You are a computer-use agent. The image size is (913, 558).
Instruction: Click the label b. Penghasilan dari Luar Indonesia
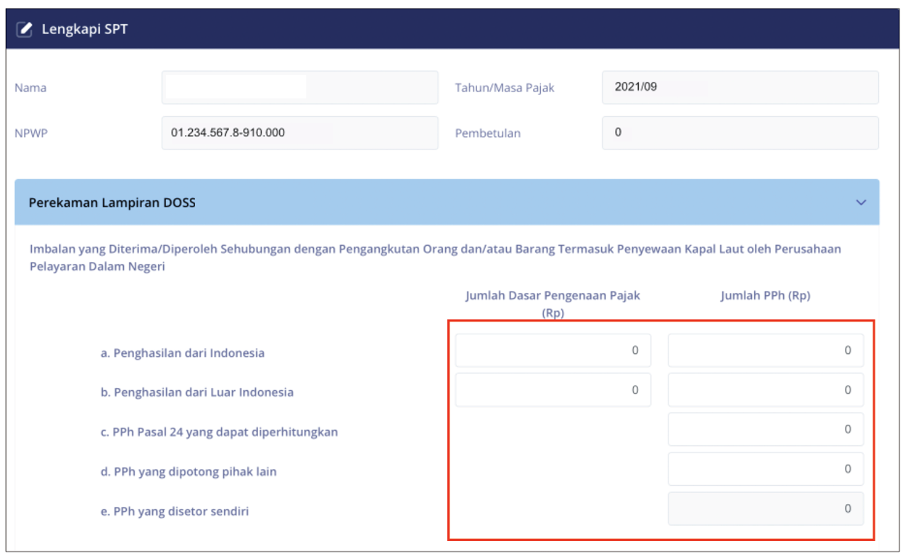[x=197, y=392]
